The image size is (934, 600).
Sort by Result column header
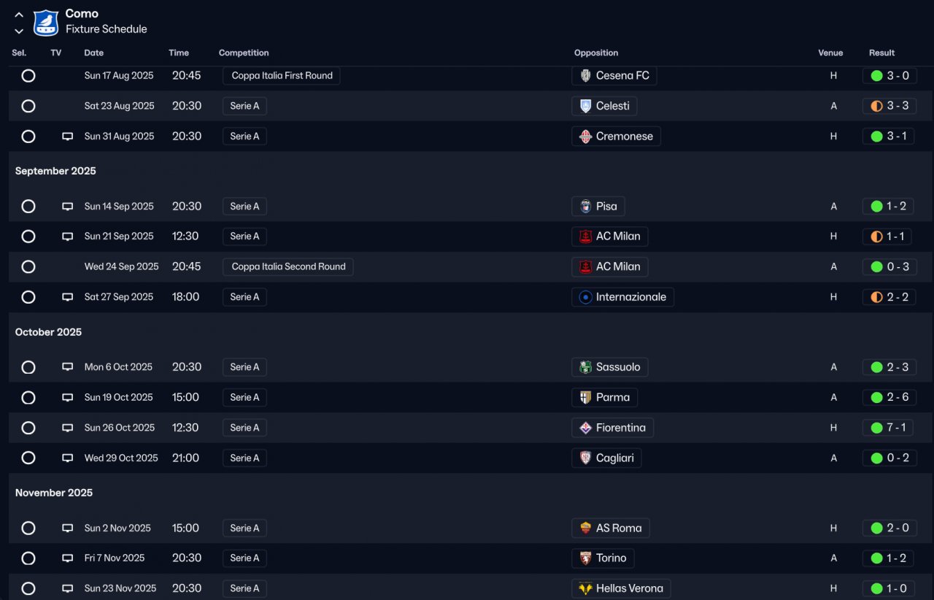[881, 53]
